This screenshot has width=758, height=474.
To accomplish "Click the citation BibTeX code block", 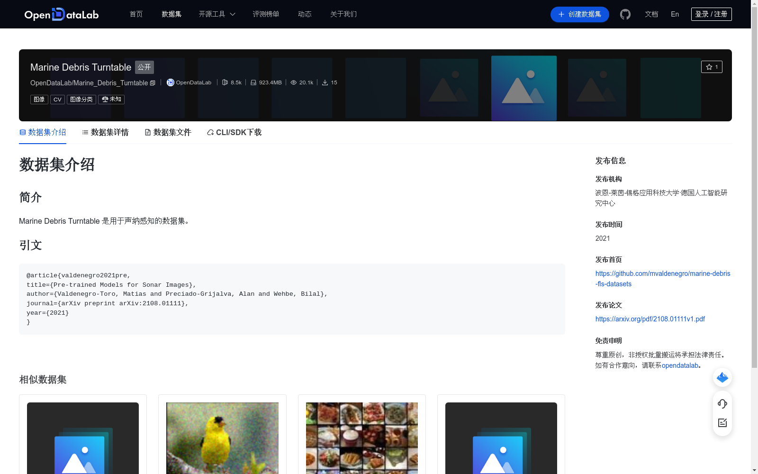I will pos(292,299).
